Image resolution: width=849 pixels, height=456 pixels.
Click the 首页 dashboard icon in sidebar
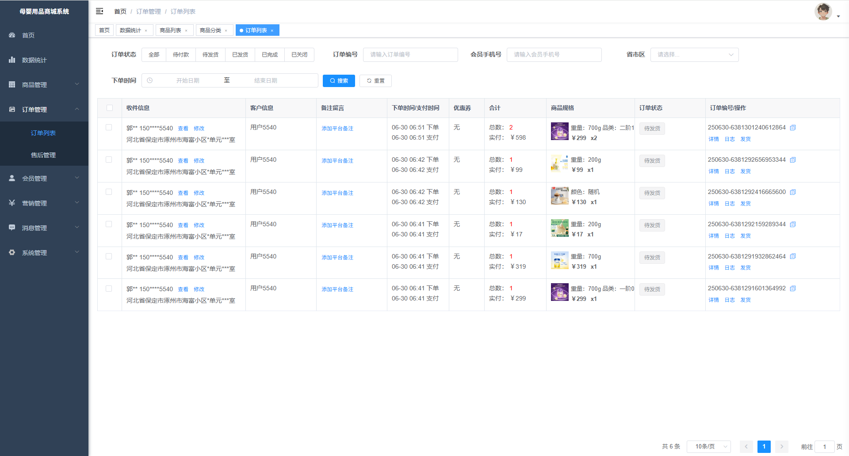click(x=12, y=35)
